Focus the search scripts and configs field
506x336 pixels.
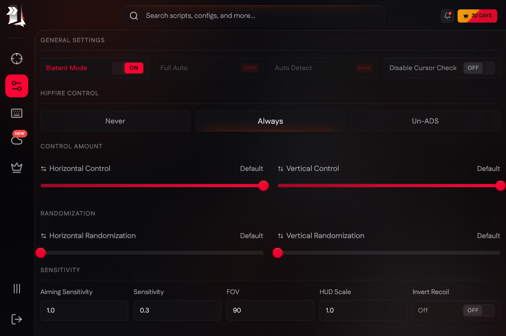(x=253, y=16)
